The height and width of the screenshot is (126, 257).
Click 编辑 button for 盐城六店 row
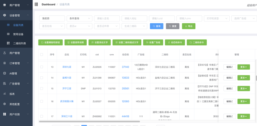(x=230, y=78)
